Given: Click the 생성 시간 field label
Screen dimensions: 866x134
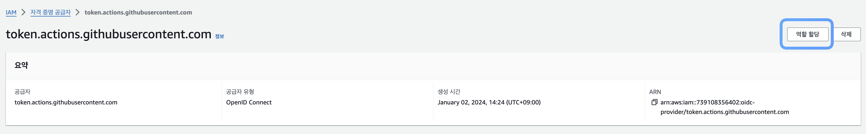Looking at the screenshot, I should point(449,91).
